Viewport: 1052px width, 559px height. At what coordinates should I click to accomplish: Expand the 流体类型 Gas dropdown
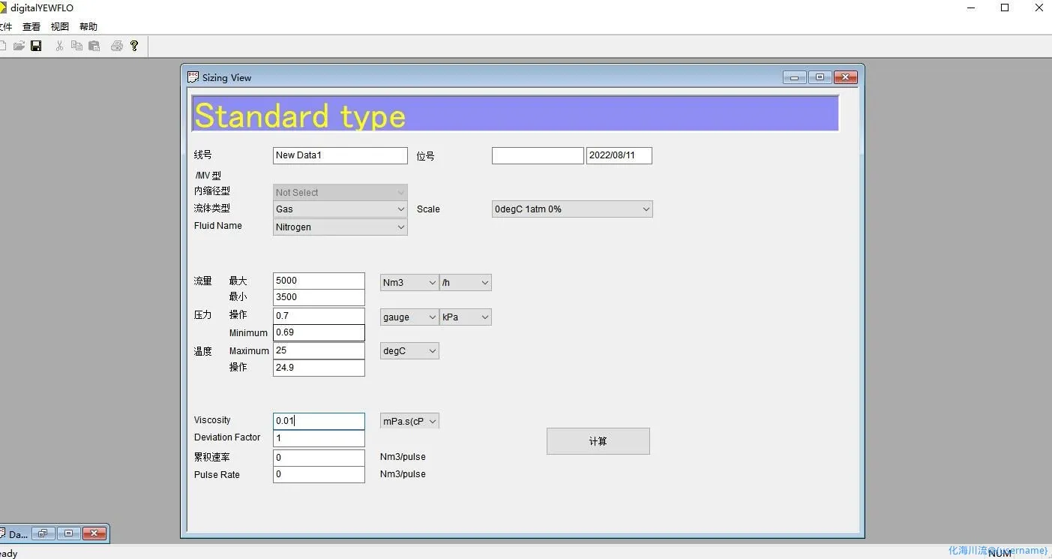340,209
